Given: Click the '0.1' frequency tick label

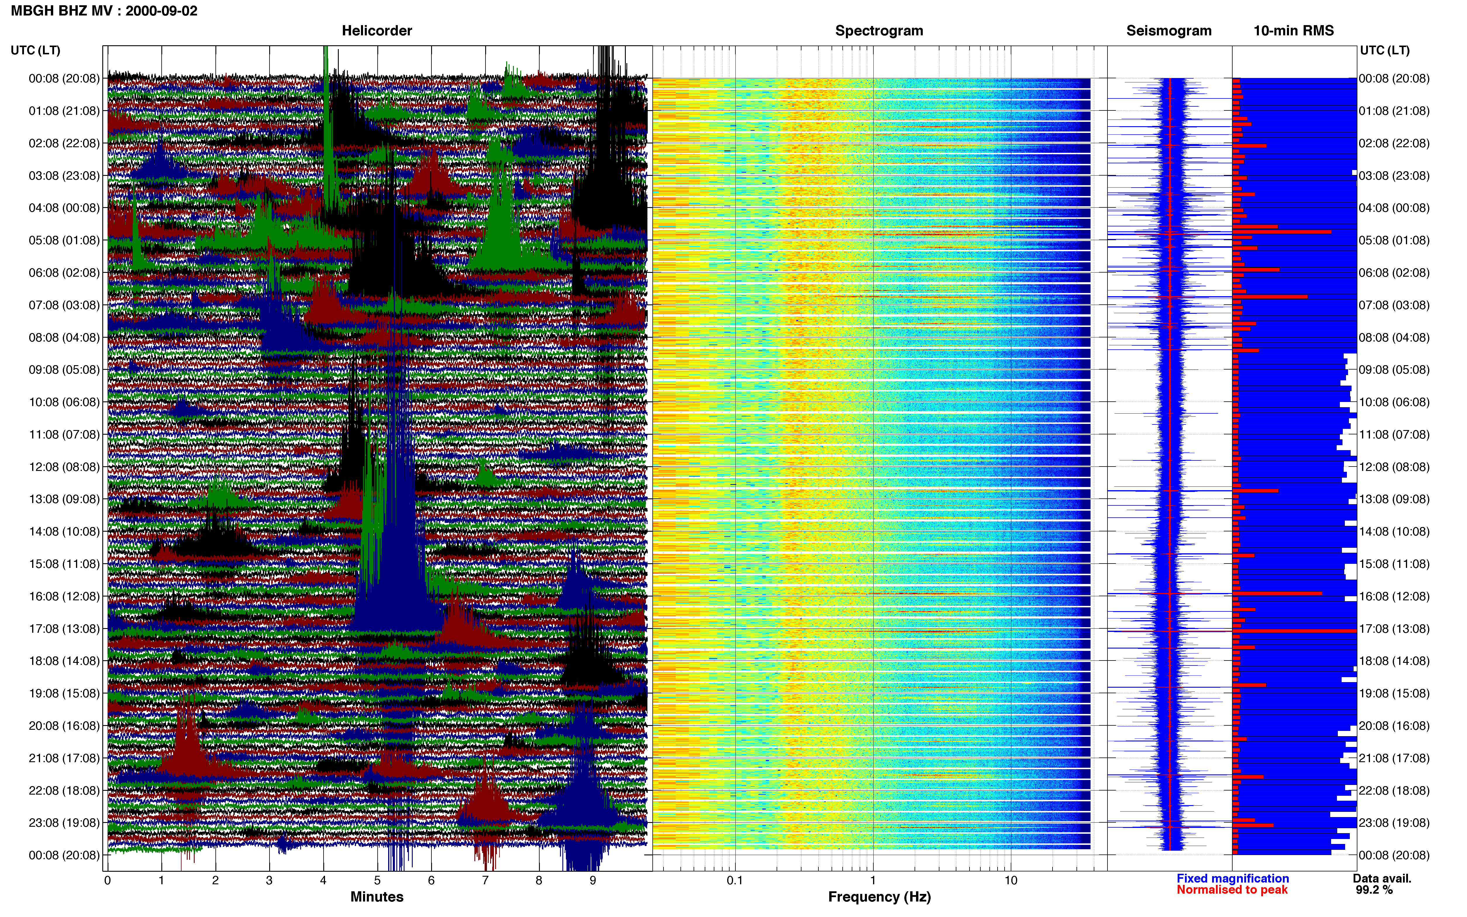Looking at the screenshot, I should point(735,880).
